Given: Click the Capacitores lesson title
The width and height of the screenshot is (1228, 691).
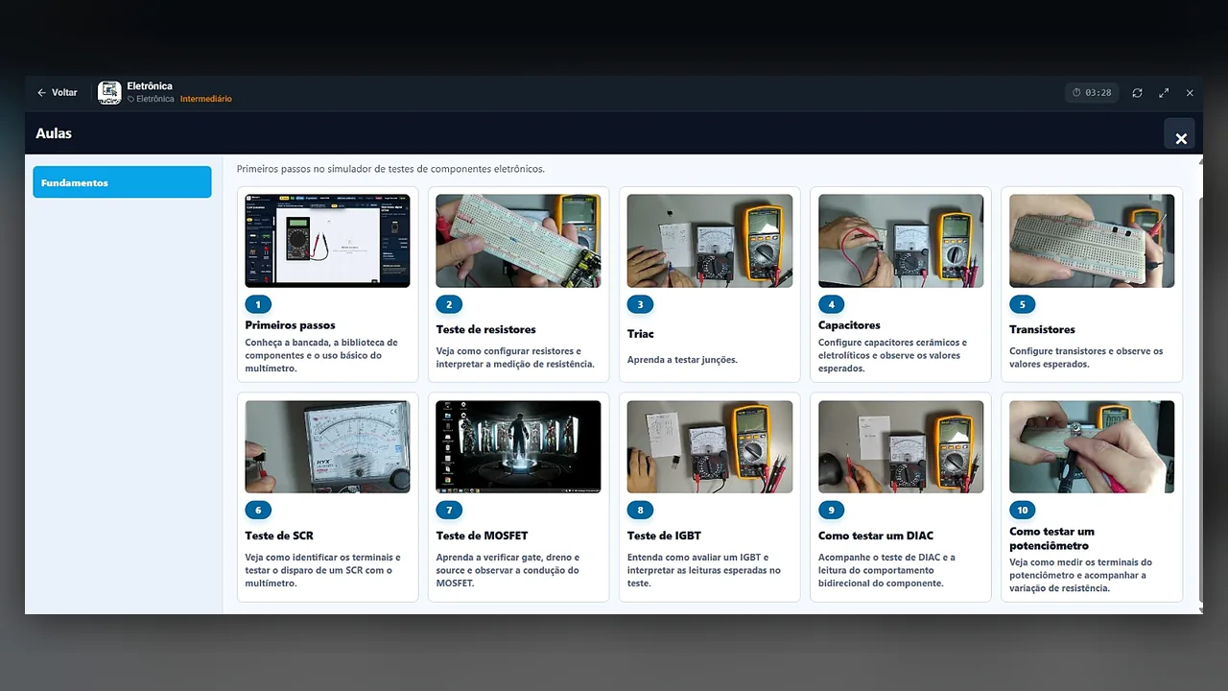Looking at the screenshot, I should point(849,325).
